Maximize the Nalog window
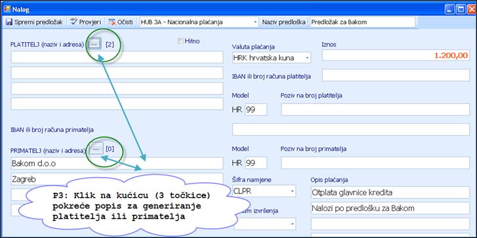Image resolution: width=477 pixels, height=238 pixels. tap(461, 10)
